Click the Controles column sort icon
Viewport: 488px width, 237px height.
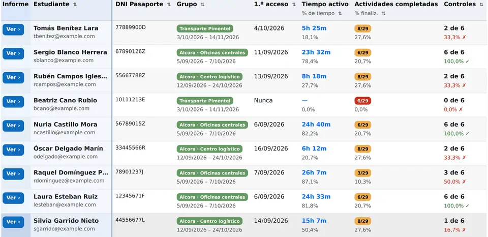[x=481, y=5]
